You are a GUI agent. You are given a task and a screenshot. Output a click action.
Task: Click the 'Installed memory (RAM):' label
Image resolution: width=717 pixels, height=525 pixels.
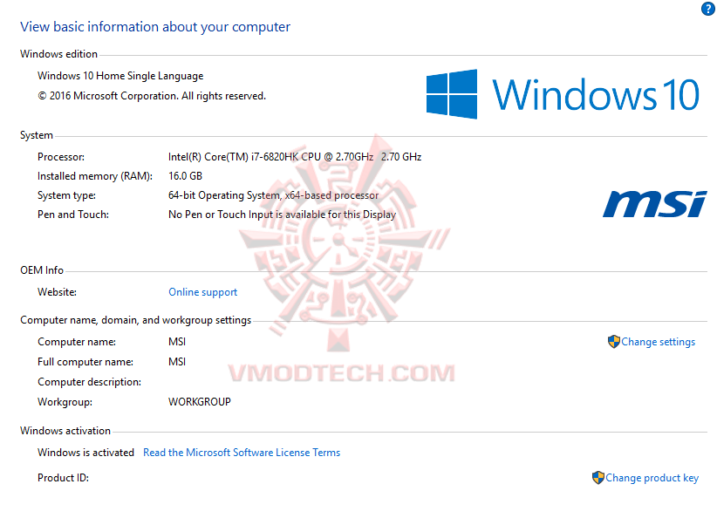click(x=95, y=176)
